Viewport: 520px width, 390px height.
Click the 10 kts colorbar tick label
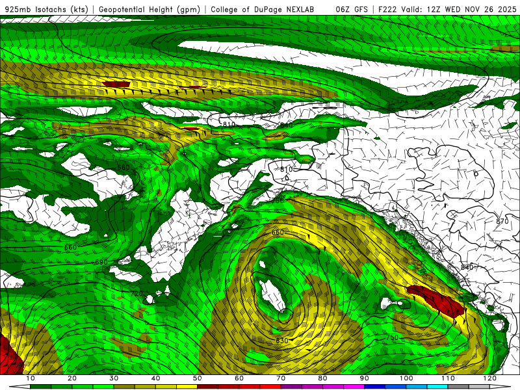coord(30,378)
